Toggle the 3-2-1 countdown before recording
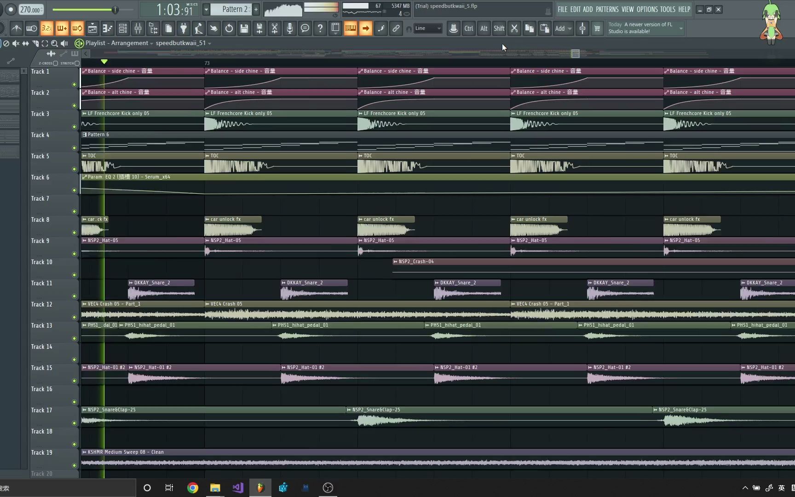The height and width of the screenshot is (497, 795). tap(46, 29)
